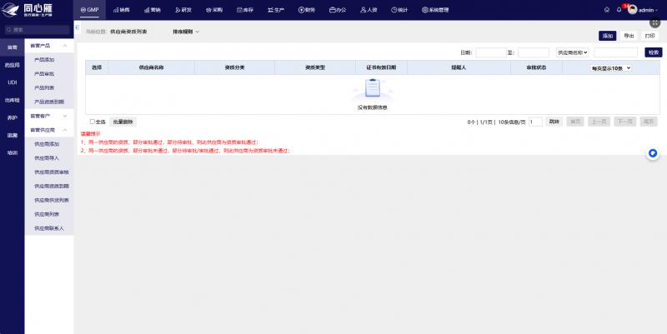667x334 pixels.
Task: Open the 系统管理 module
Action: (435, 10)
